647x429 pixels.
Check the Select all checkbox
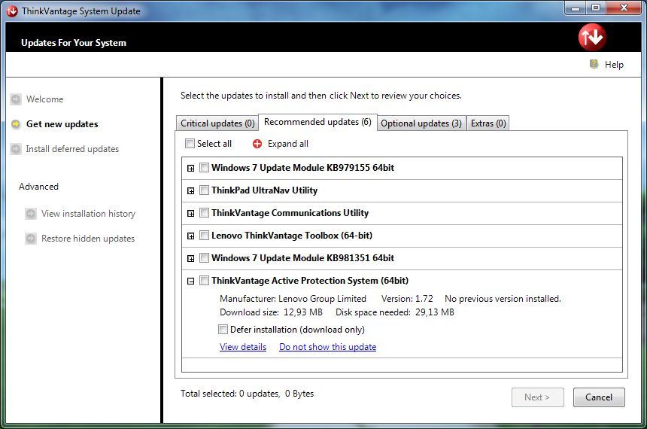click(x=190, y=143)
